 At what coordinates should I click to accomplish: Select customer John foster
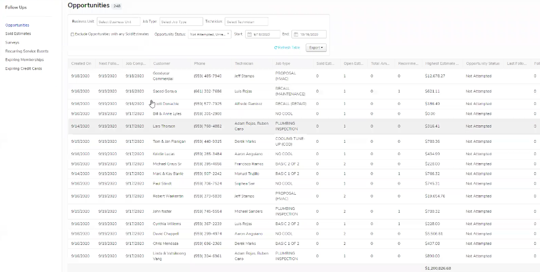[x=162, y=212]
